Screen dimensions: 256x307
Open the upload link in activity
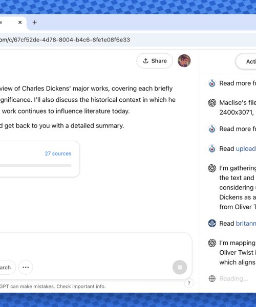[246, 148]
